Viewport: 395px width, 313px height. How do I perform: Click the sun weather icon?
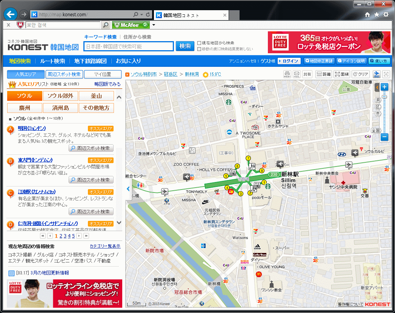point(206,75)
